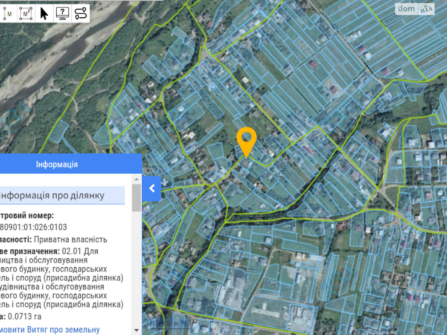Image resolution: width=447 pixels, height=335 pixels.
Task: Collapse the information panel with chevron
Action: pos(152,188)
